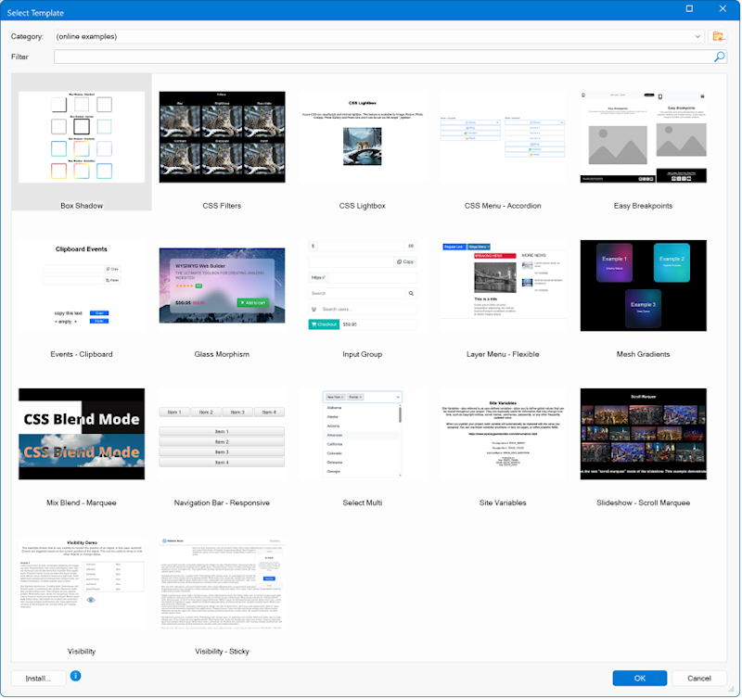Pick the Slideshow - Scroll Marquee template

643,434
